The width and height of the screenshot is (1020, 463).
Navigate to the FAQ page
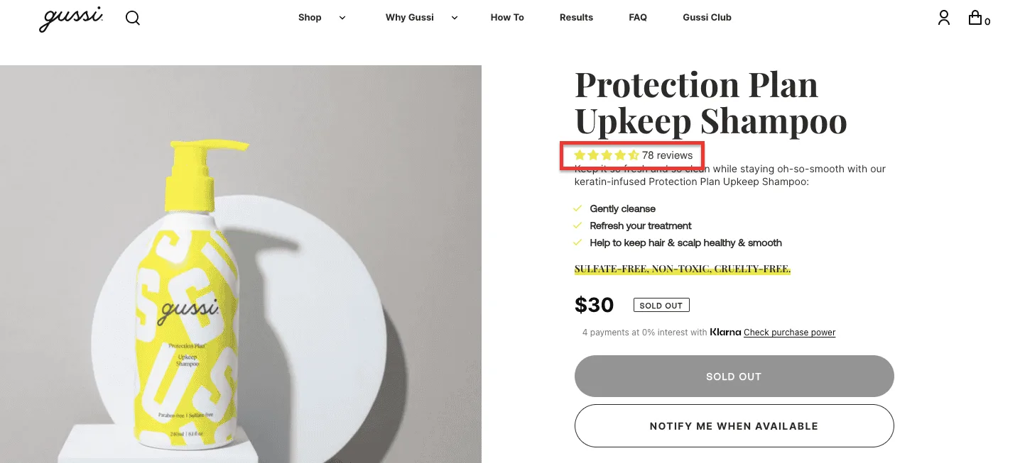coord(637,17)
